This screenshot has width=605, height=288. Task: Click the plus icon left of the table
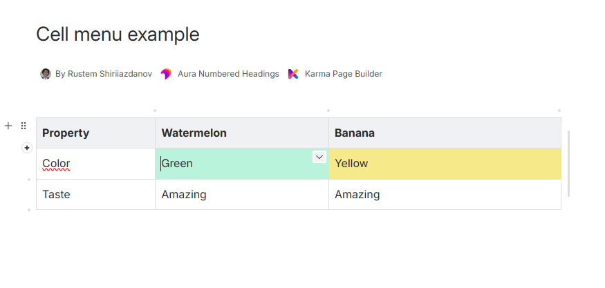coord(8,126)
